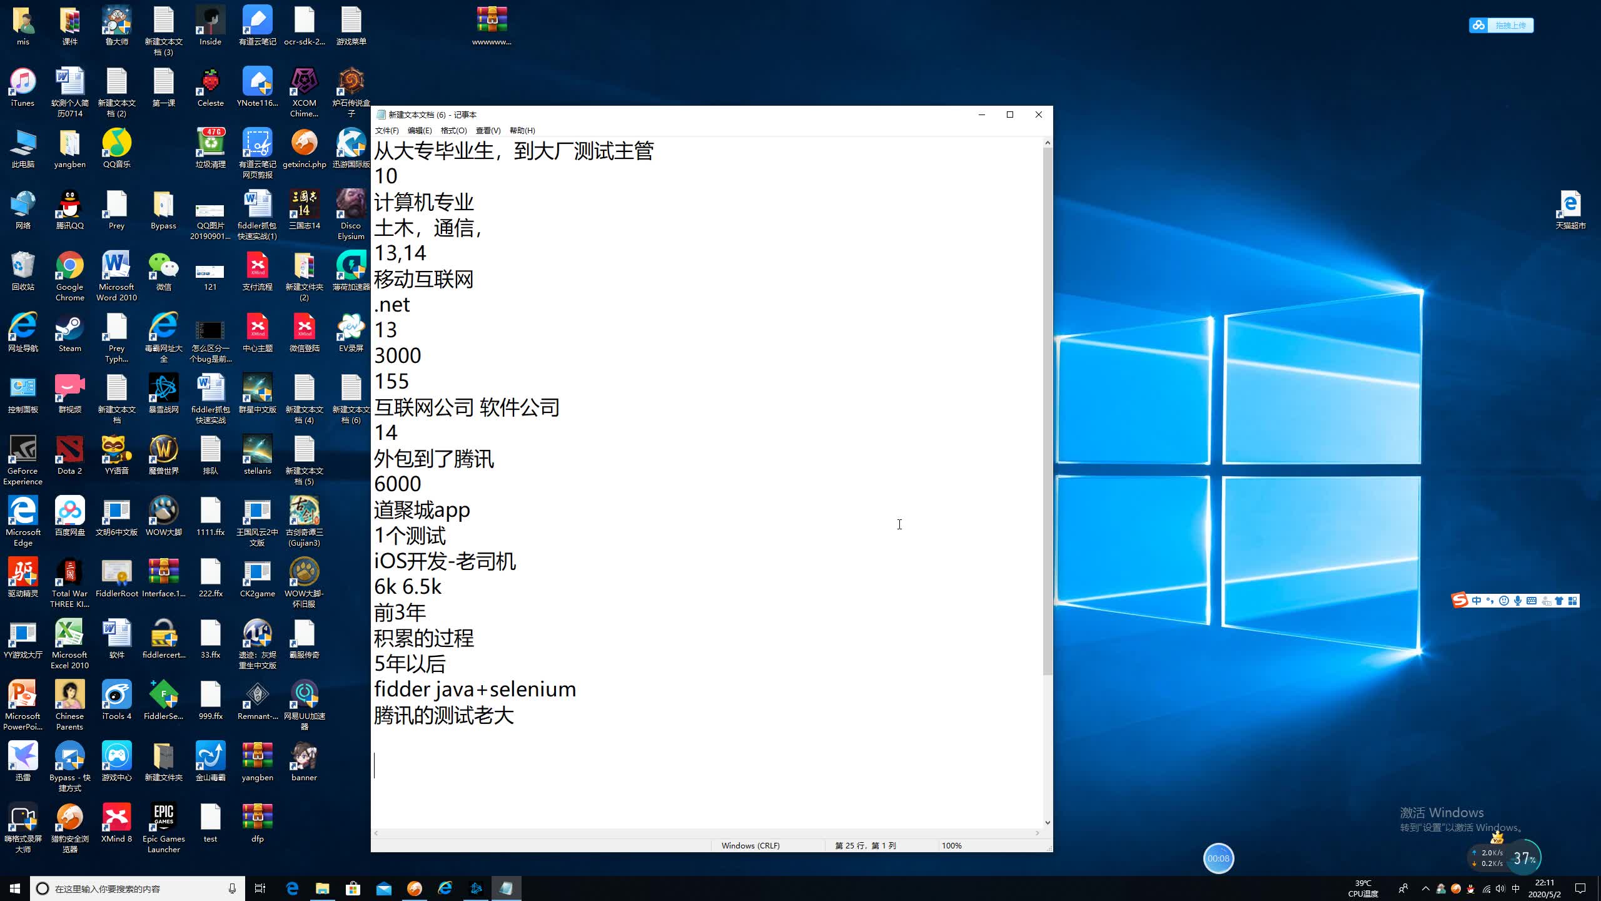This screenshot has height=901, width=1601.
Task: Click the wwwwww archive icon on desktop
Action: click(492, 26)
